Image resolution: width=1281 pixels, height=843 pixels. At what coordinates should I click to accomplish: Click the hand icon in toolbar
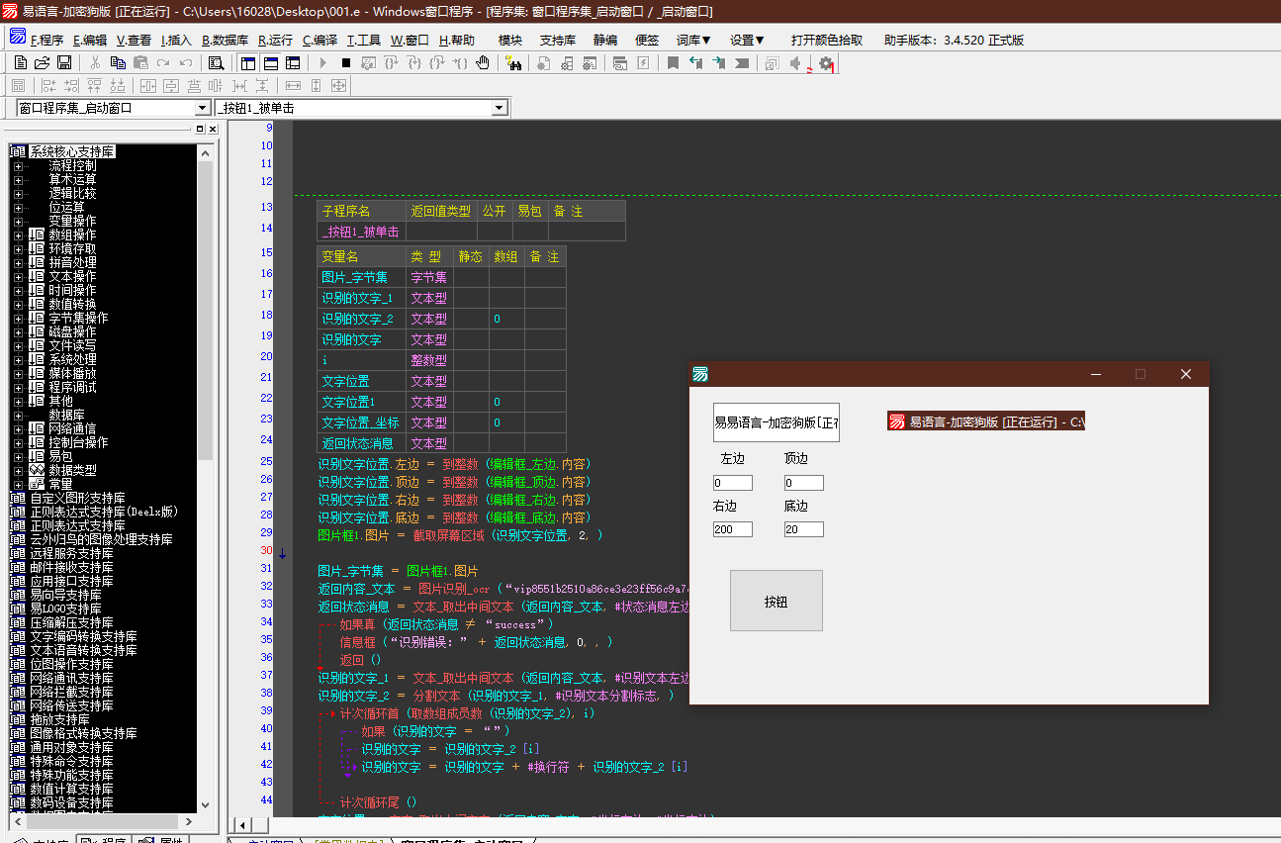(483, 63)
